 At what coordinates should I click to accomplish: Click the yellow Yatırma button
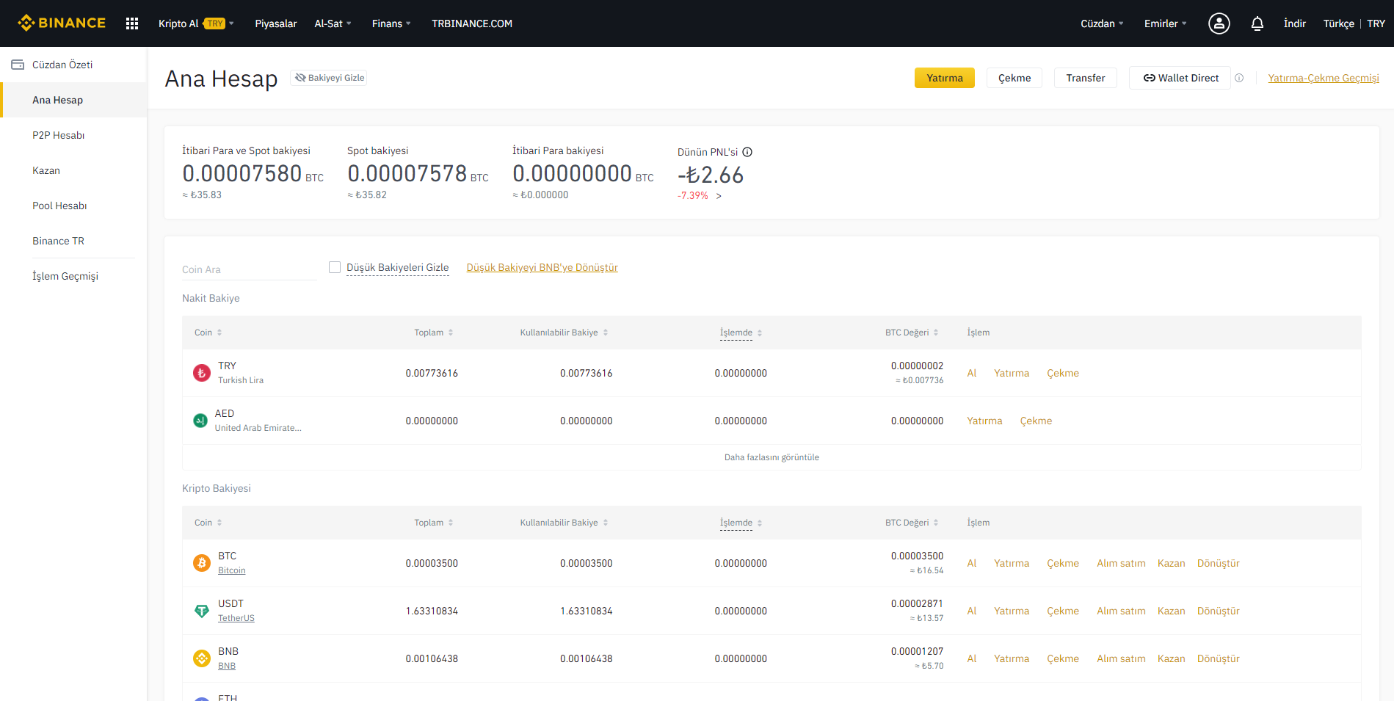(945, 78)
